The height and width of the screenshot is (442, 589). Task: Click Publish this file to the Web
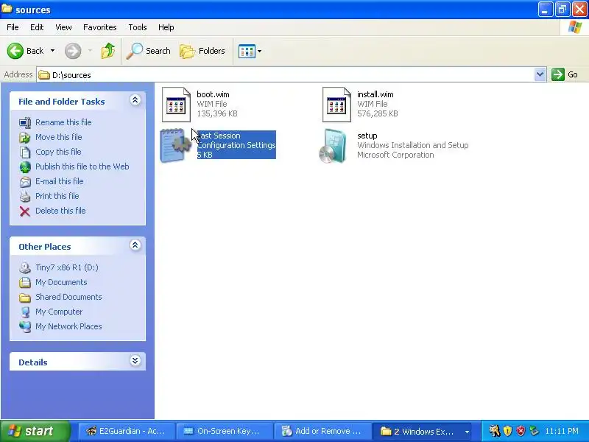[82, 166]
